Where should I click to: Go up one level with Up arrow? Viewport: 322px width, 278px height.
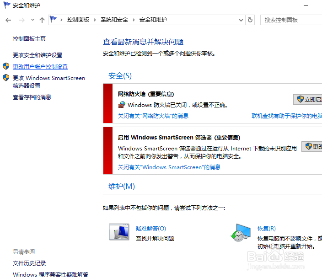coord(42,20)
